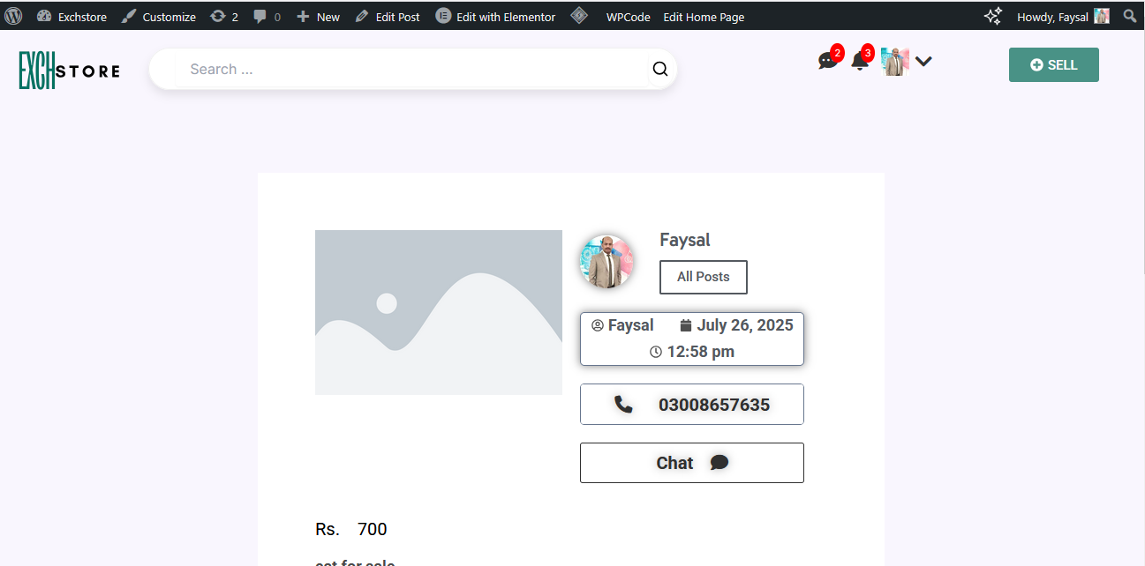Open the Chat button on listing
The width and height of the screenshot is (1145, 566).
(x=691, y=463)
